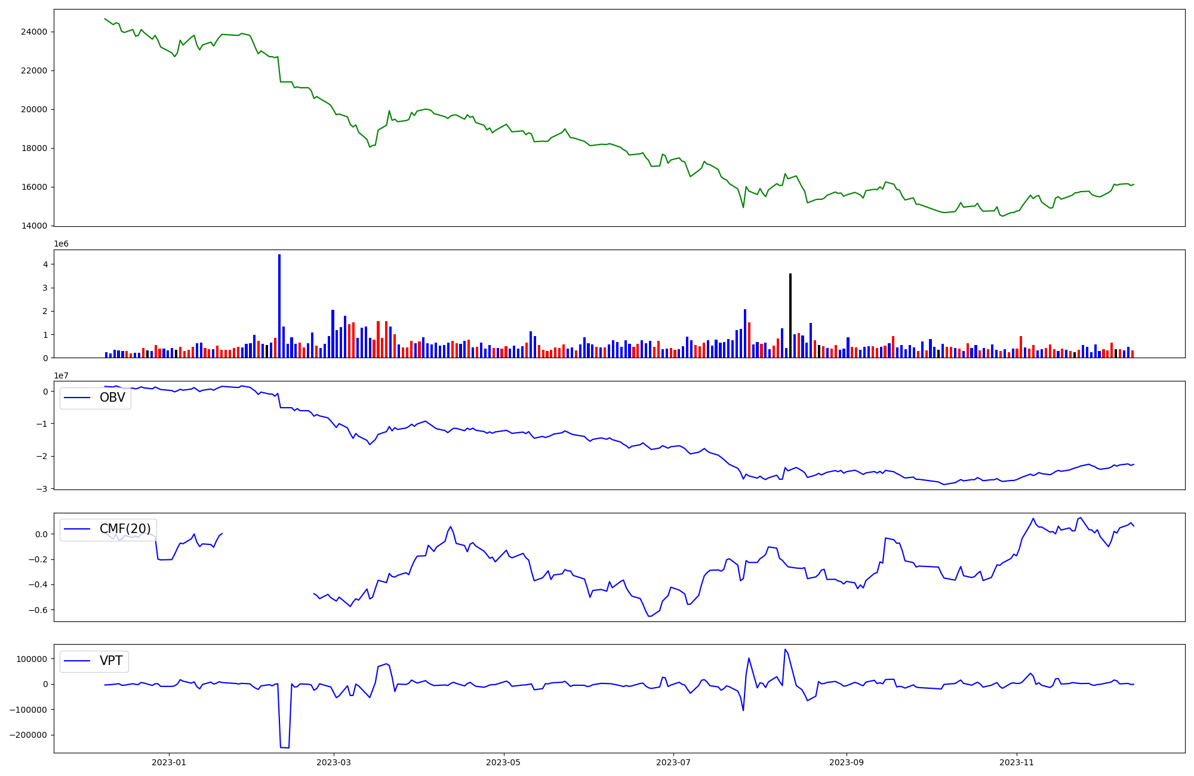Click the 24000 price axis tick label
Image resolution: width=1194 pixels, height=776 pixels.
tap(34, 32)
